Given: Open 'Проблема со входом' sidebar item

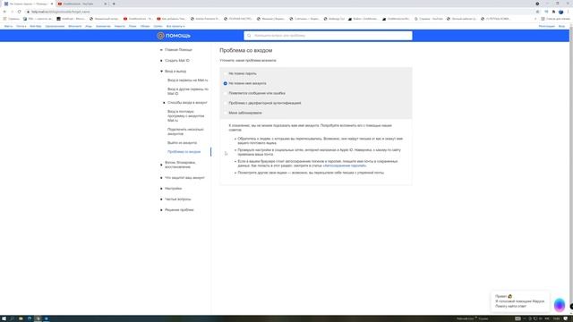Looking at the screenshot, I should (x=184, y=151).
